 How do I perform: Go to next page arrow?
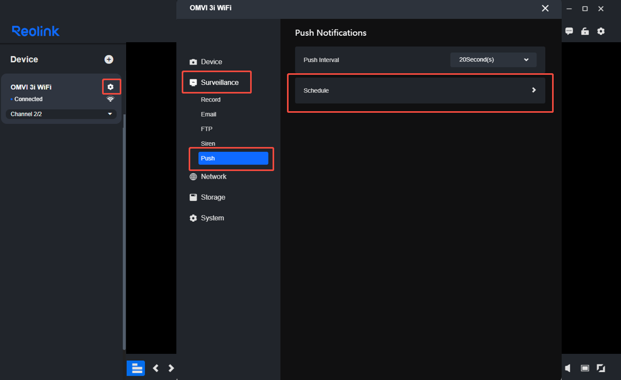click(x=171, y=368)
